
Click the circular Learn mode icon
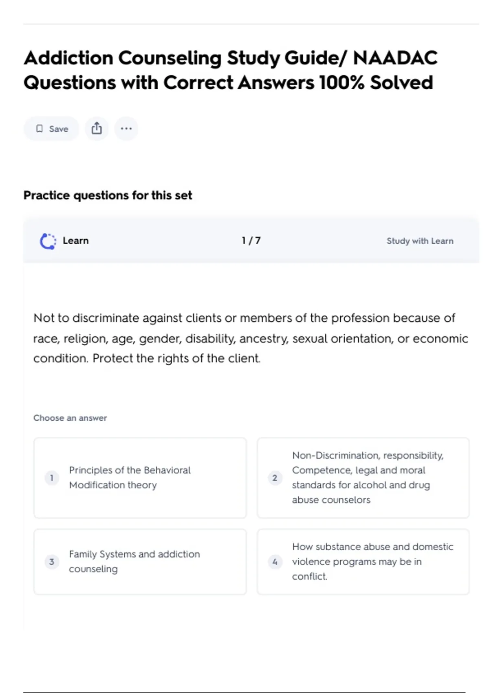pos(48,241)
